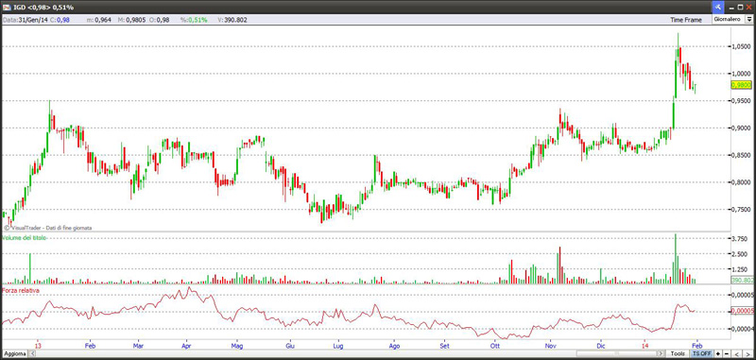This screenshot has width=756, height=360.
Task: Click the %:0,51% change readout
Action: 194,20
